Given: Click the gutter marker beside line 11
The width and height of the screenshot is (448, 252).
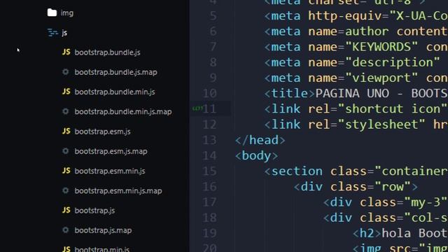Looking at the screenshot, I should pyautogui.click(x=197, y=108).
